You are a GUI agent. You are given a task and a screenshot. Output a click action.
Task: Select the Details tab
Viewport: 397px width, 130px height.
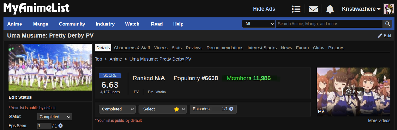(x=103, y=48)
